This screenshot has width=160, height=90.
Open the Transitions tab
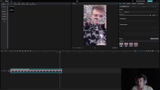click(x=23, y=3)
